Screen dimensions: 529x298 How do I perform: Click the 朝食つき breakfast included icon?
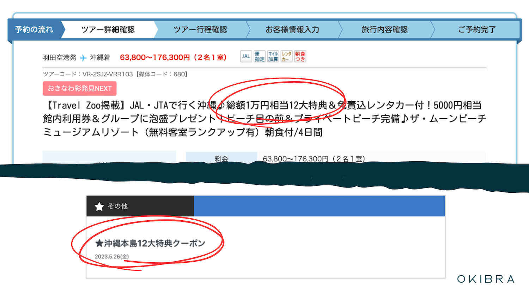300,56
